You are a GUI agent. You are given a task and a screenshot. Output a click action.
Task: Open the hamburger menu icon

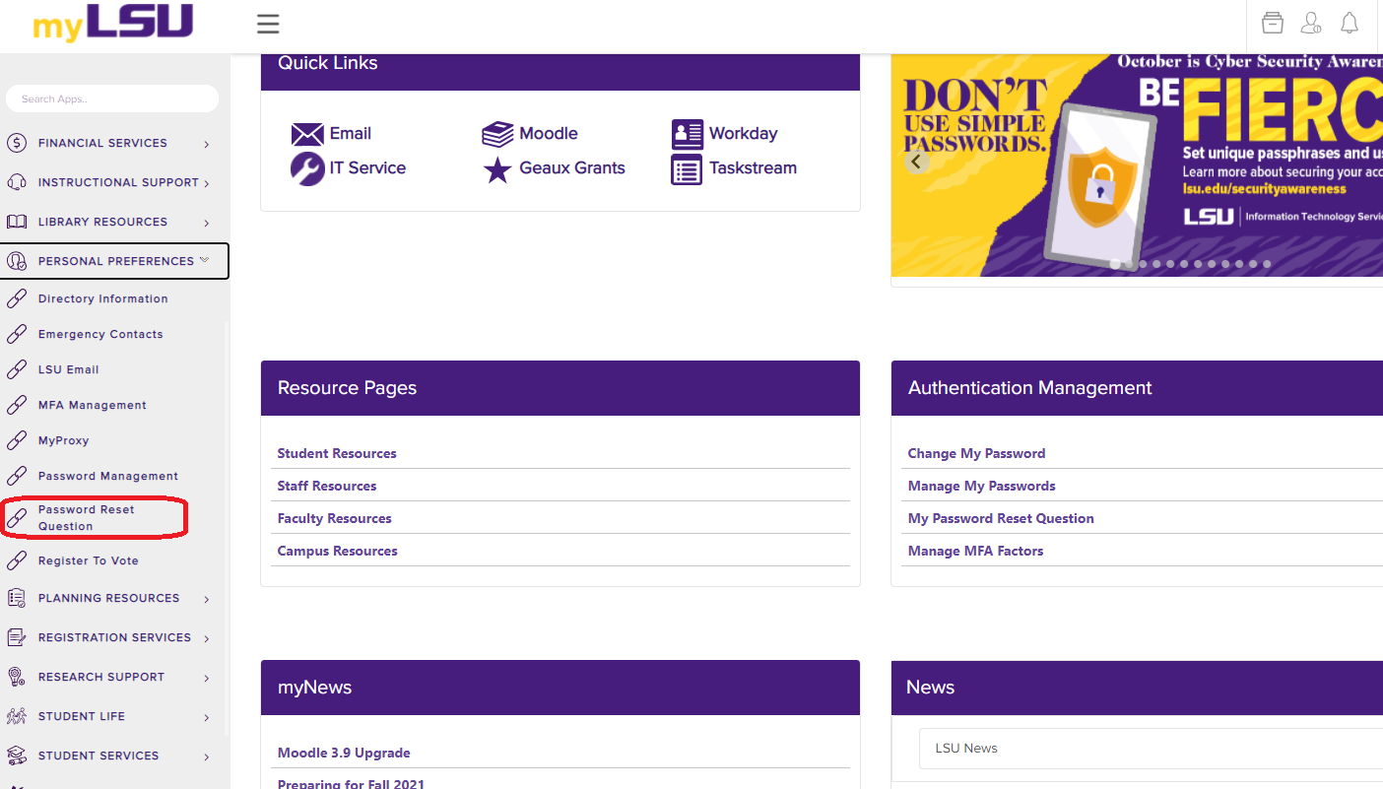click(268, 25)
